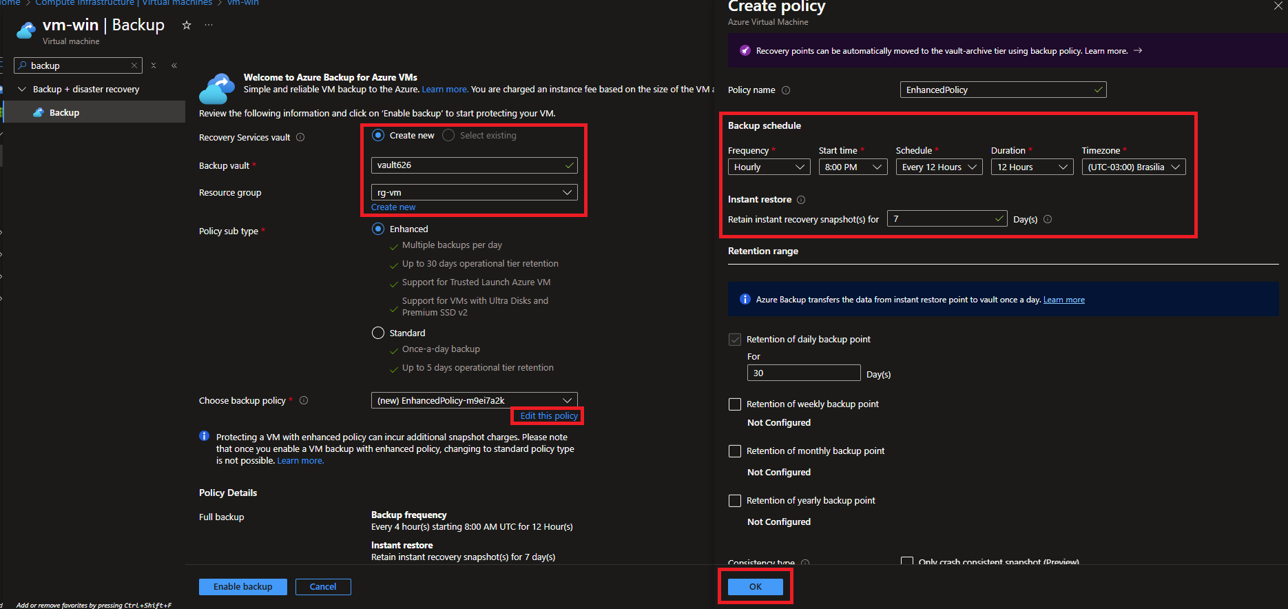Click Create new resource group link
Screen dimensions: 1288x609
coord(393,207)
